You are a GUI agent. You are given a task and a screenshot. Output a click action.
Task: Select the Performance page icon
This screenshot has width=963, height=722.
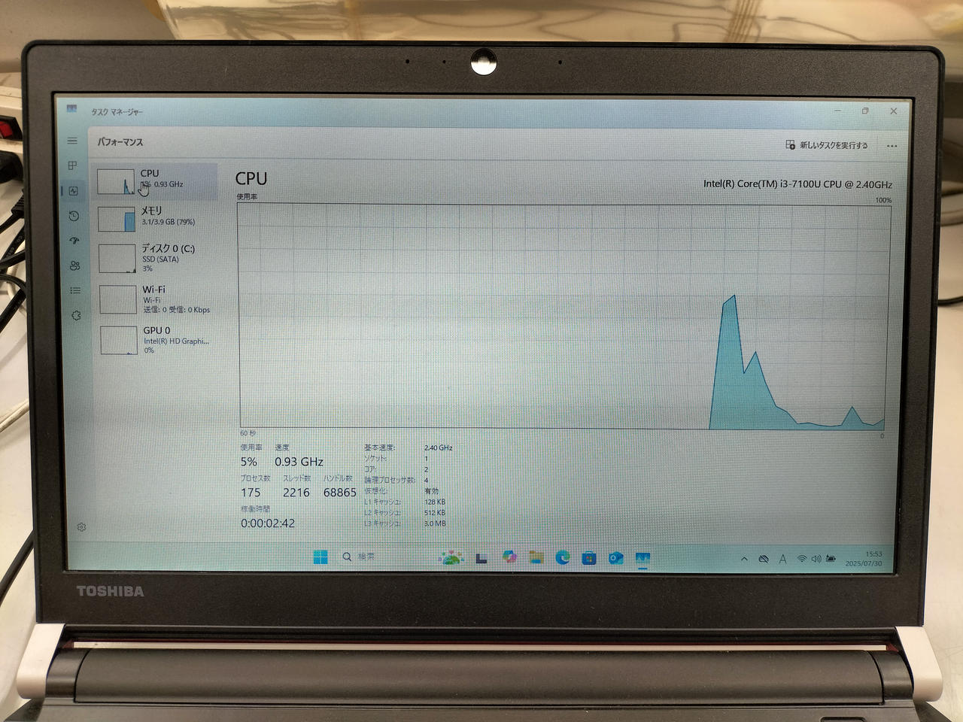point(73,191)
